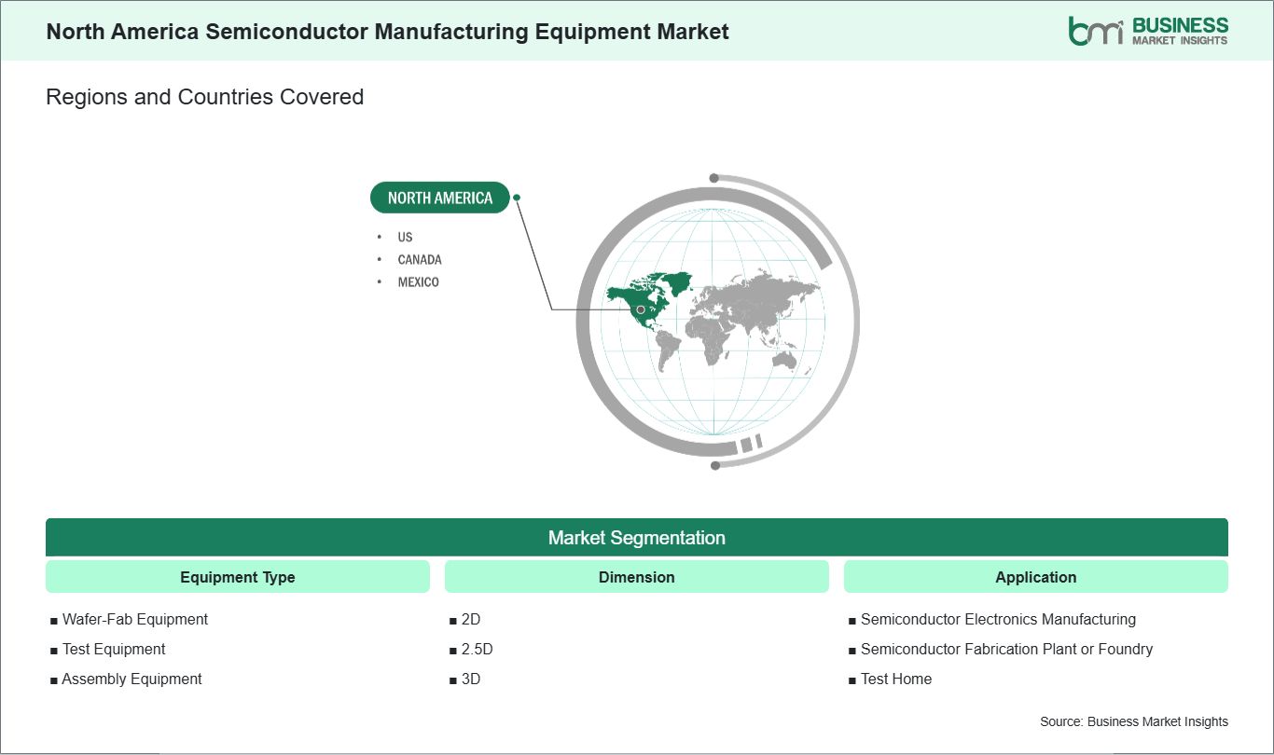Select the North America green label pill
The height and width of the screenshot is (755, 1274).
439,198
